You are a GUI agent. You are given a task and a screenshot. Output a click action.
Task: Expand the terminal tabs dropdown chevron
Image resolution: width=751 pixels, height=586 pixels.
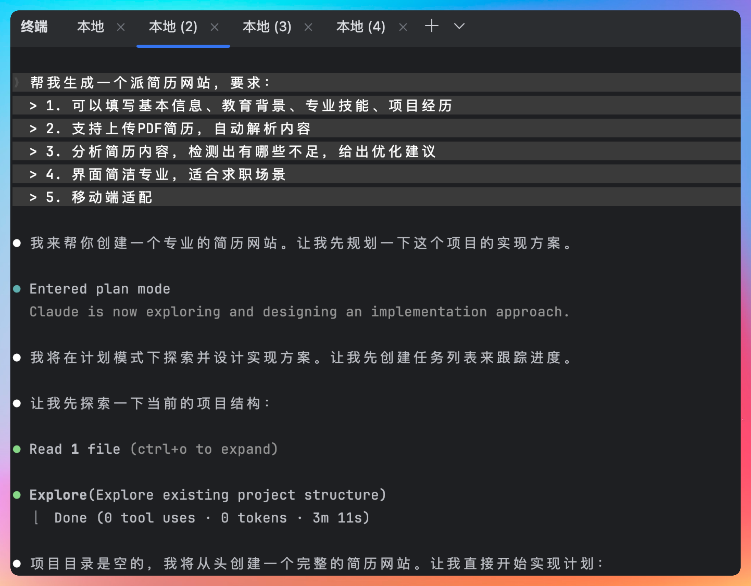point(459,27)
